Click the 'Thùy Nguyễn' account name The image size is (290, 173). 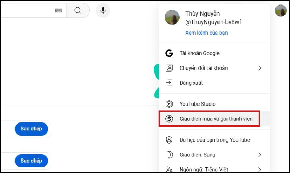[203, 14]
